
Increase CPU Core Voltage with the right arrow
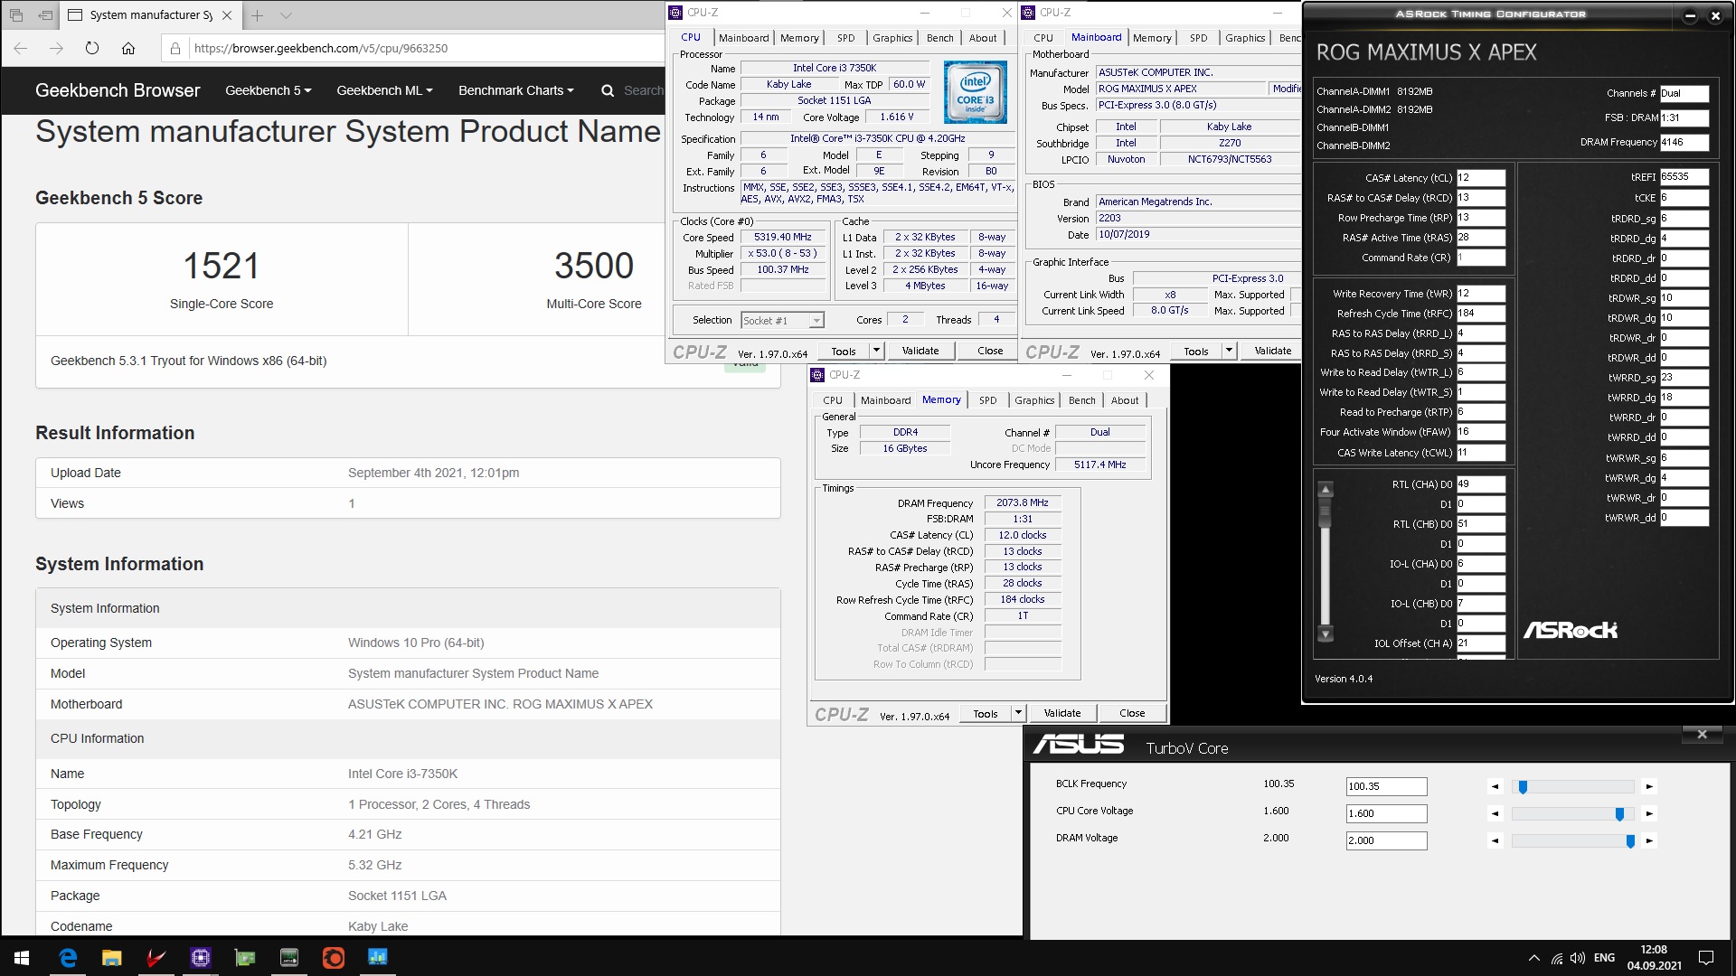[x=1649, y=813]
